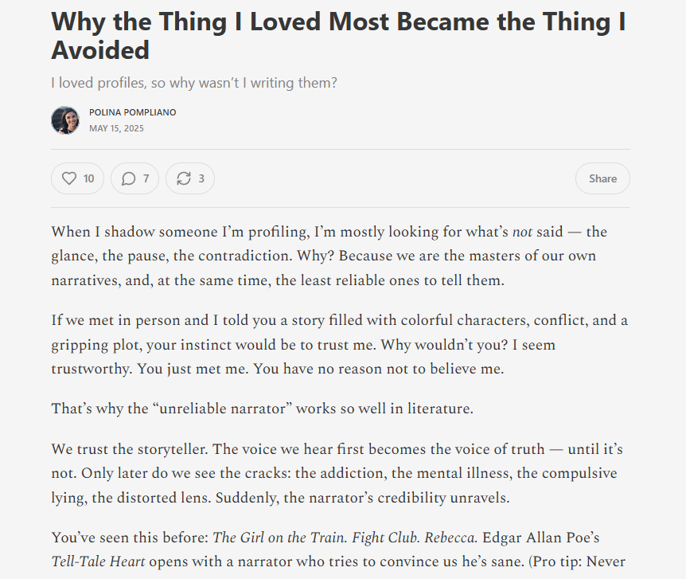Click the Share button
Viewport: 686px width, 579px height.
[x=602, y=178]
